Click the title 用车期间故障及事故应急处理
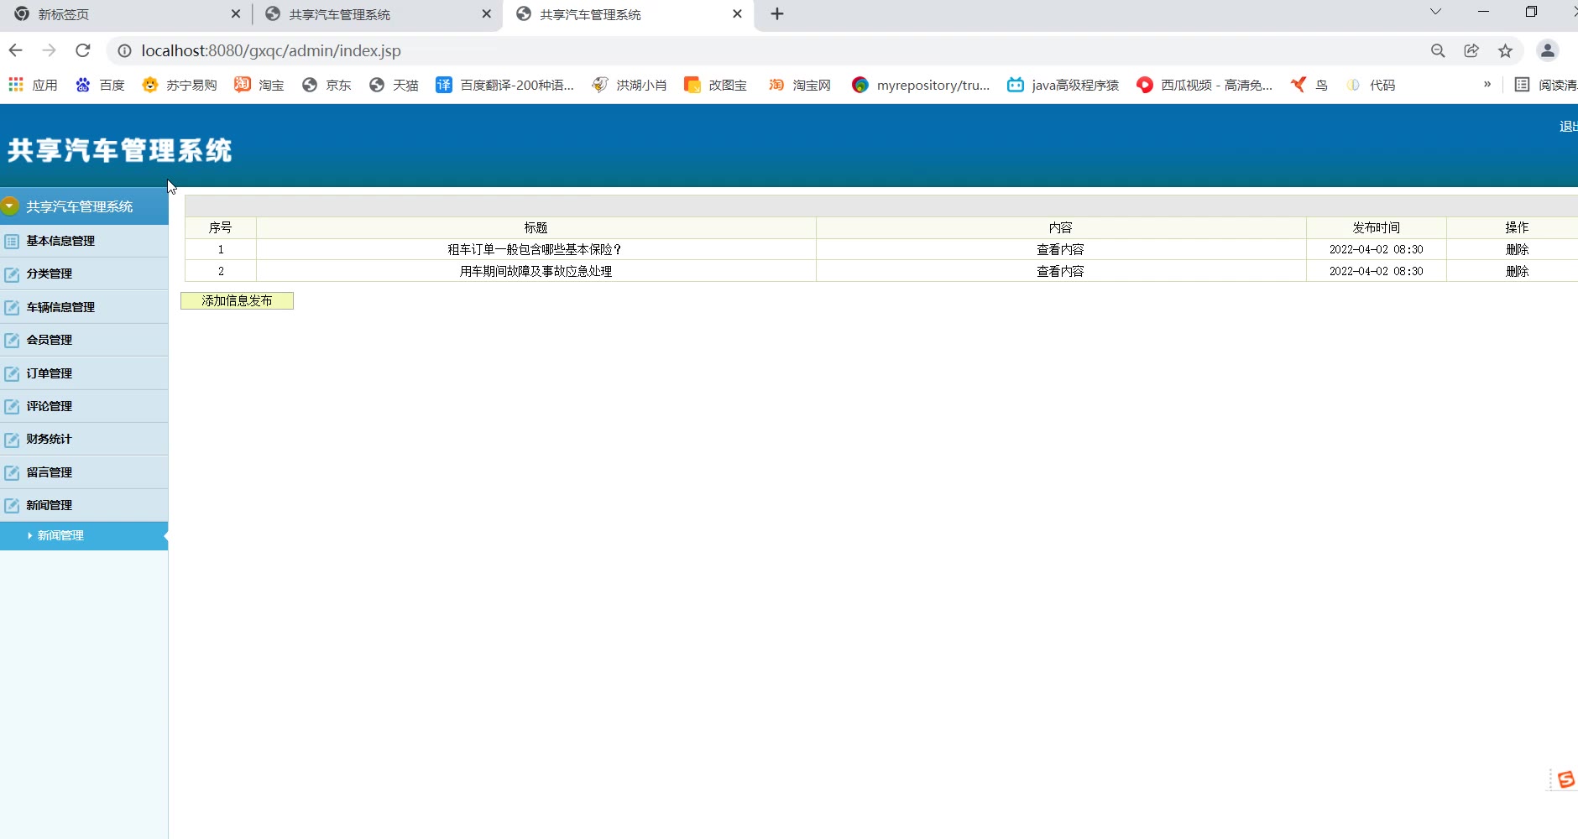The image size is (1578, 839). [x=536, y=271]
